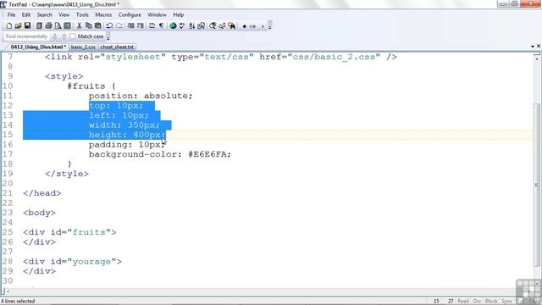Click the Cut scissors icon
542x305 pixels.
[x=79, y=26]
